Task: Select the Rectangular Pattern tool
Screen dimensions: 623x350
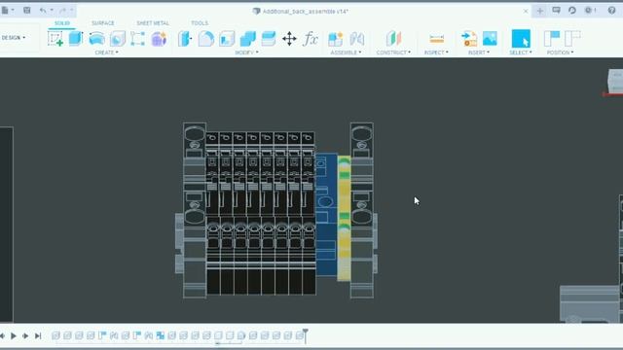Action: 137,39
